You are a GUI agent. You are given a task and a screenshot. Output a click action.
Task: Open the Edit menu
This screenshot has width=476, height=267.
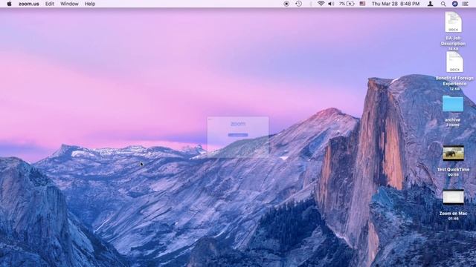(50, 4)
